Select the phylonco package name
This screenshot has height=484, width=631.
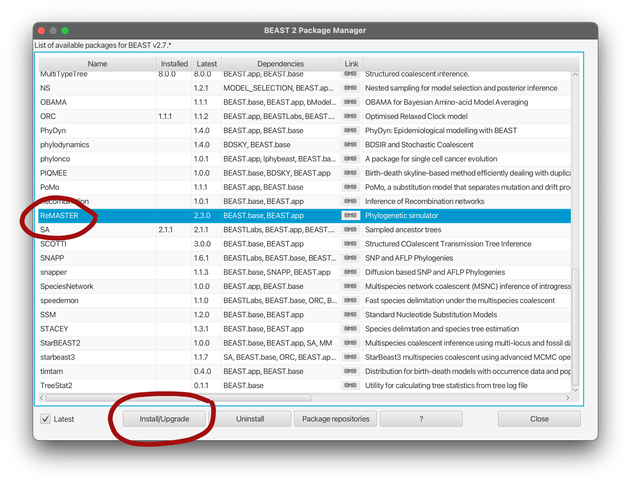click(55, 159)
